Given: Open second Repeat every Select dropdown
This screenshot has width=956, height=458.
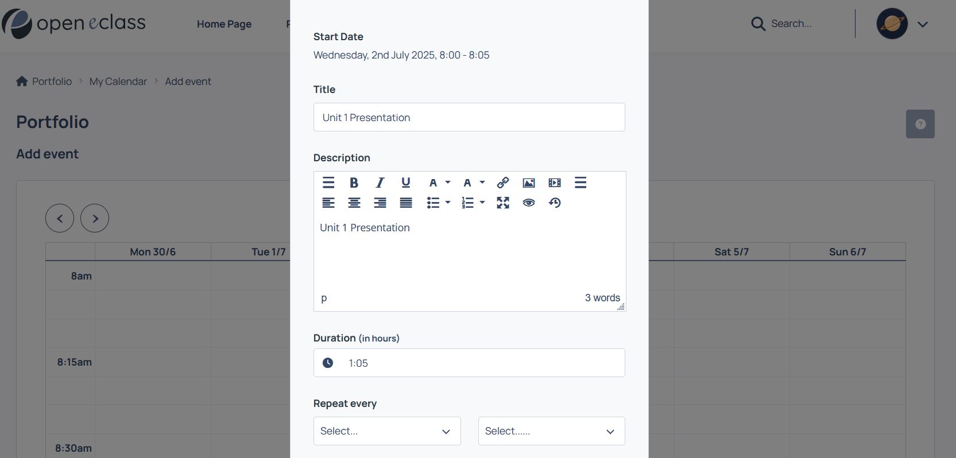Looking at the screenshot, I should pos(551,431).
